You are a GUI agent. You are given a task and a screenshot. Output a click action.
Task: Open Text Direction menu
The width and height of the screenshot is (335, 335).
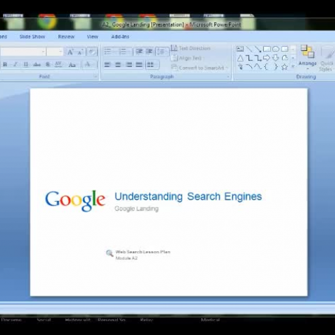[191, 48]
